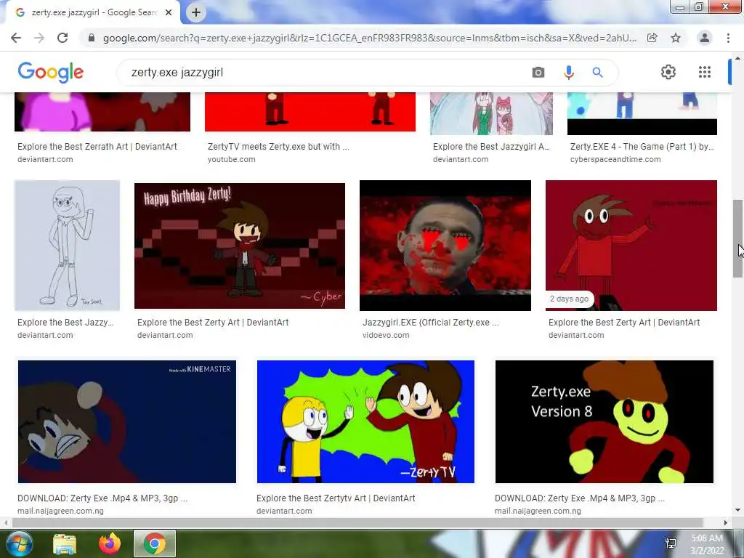Open the KineMaster watermarked thumbnail
Image resolution: width=744 pixels, height=558 pixels.
(126, 421)
